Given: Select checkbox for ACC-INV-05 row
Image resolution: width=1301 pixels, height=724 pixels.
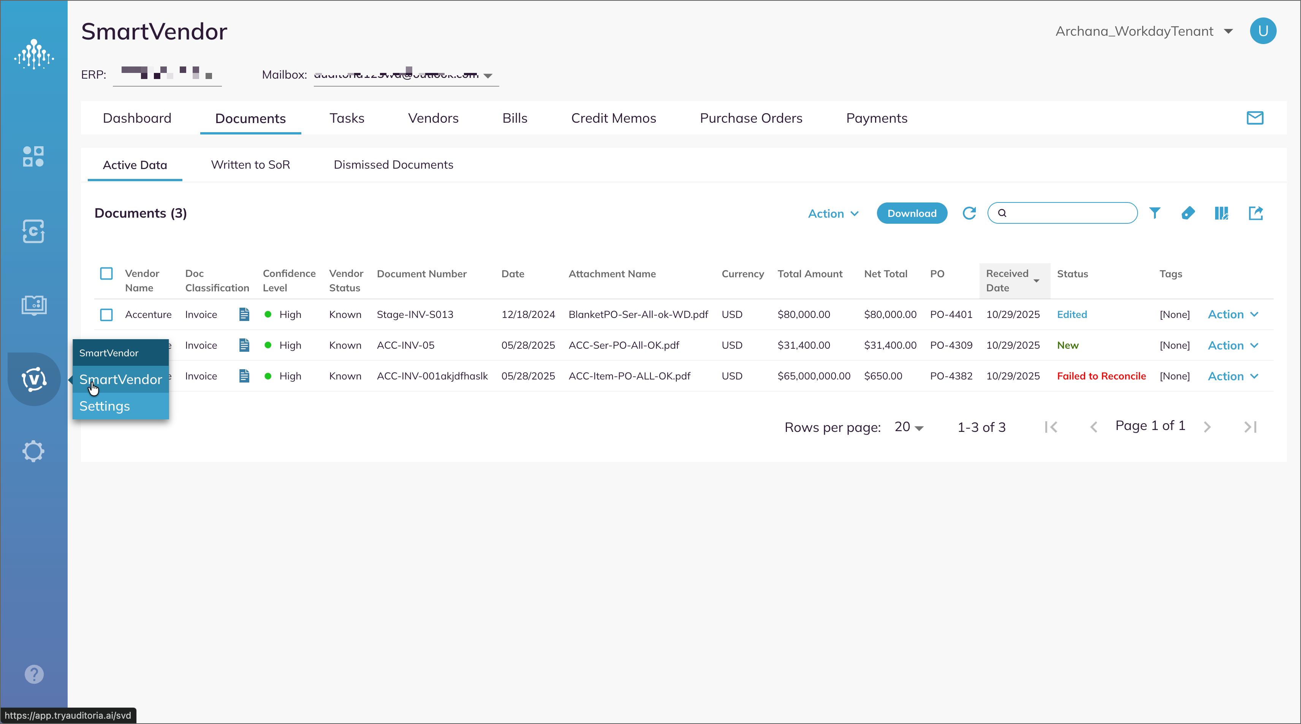Looking at the screenshot, I should click(106, 345).
